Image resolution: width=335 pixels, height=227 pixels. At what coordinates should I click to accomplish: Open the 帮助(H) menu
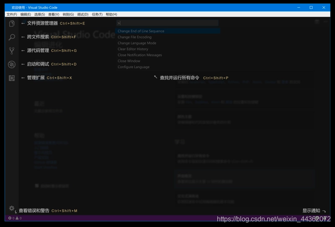(111, 14)
